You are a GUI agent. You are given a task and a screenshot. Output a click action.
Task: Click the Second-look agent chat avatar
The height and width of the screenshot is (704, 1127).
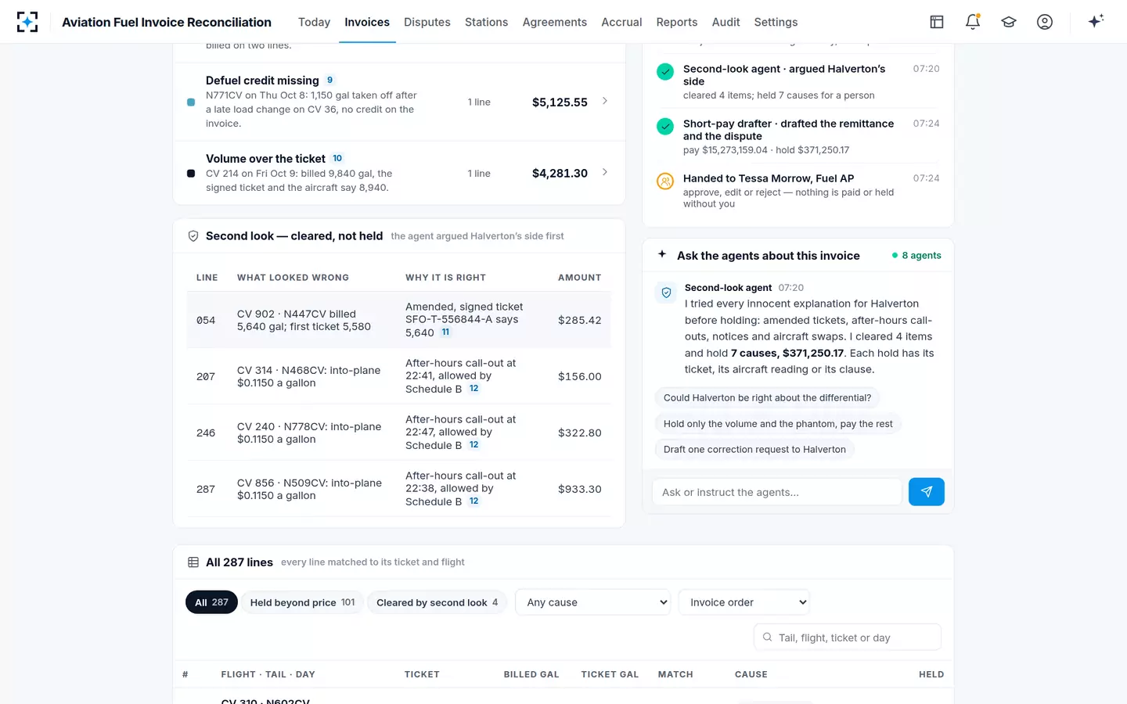[x=666, y=293]
